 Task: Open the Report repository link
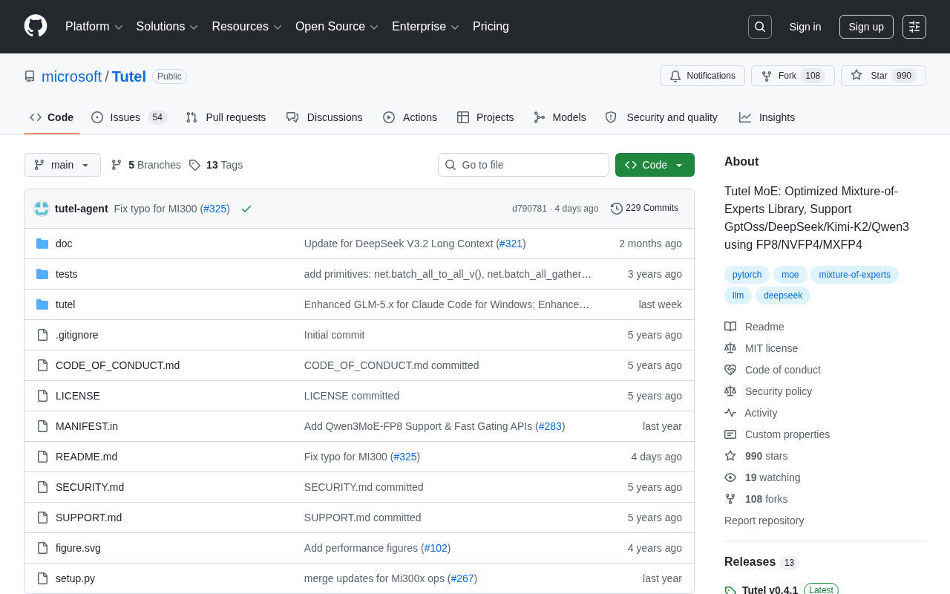[x=764, y=520]
